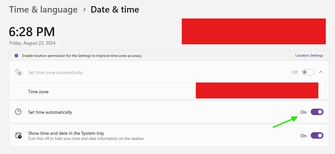The height and width of the screenshot is (154, 335).
Task: Disable Show time and date in System tray
Action: [x=317, y=136]
